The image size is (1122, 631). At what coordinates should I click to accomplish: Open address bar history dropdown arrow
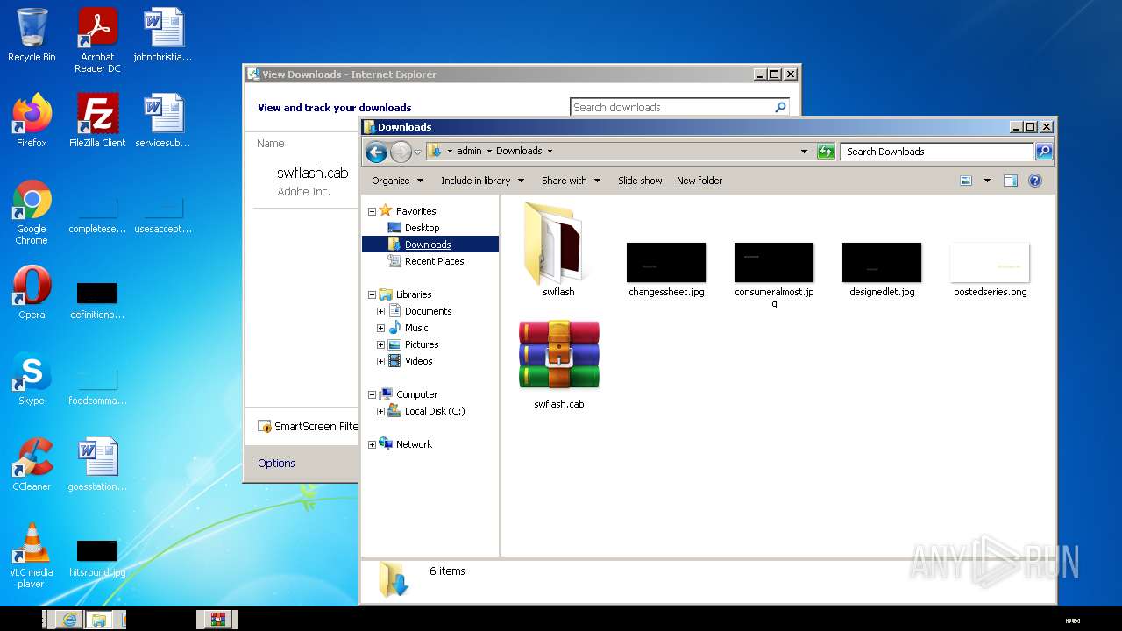tap(804, 152)
